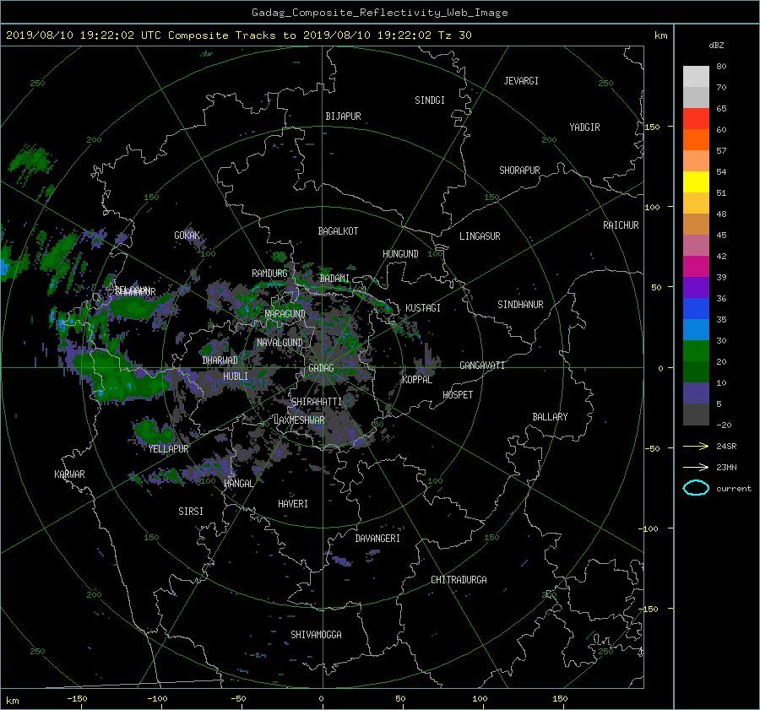The image size is (760, 710).
Task: Click the KARWAR city label
Action: coord(69,474)
